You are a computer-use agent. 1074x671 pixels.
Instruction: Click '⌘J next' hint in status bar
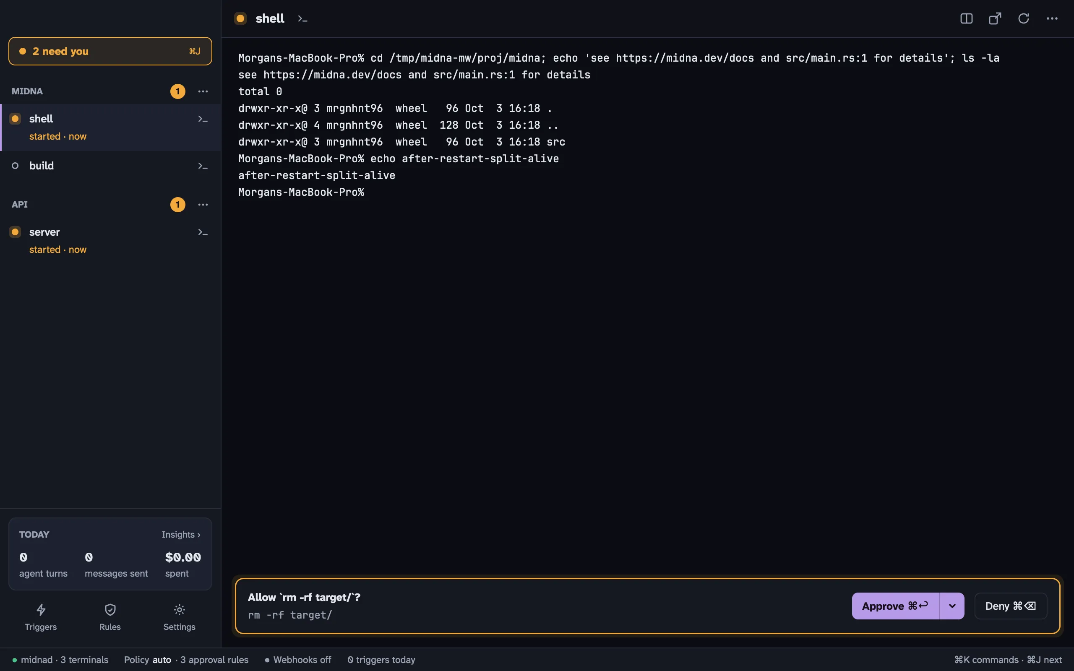tap(1044, 660)
